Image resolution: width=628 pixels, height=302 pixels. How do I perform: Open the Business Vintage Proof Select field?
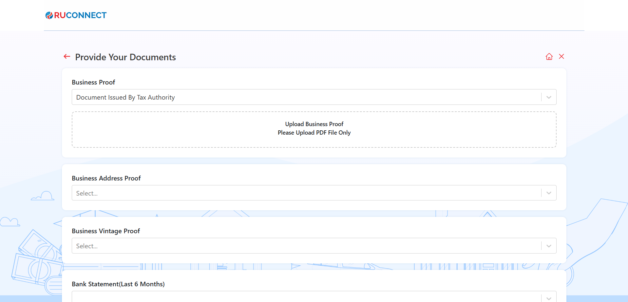(x=305, y=246)
